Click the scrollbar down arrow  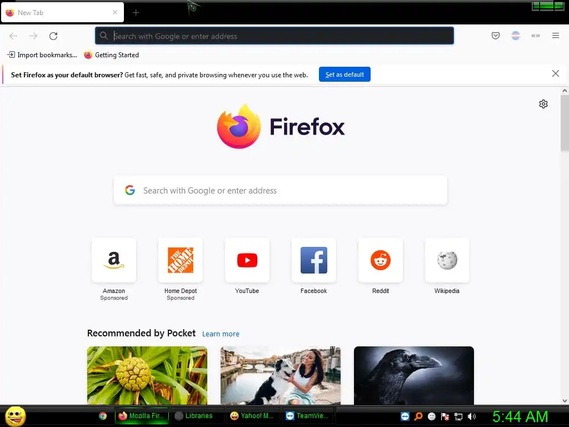565,401
